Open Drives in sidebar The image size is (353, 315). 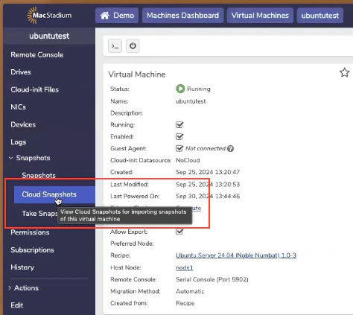21,72
